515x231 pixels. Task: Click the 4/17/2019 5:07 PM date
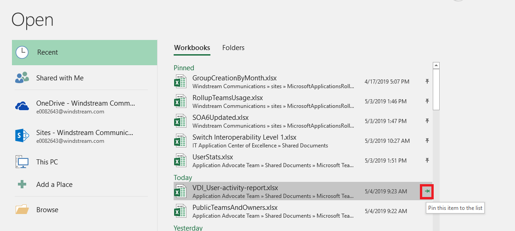click(x=387, y=82)
